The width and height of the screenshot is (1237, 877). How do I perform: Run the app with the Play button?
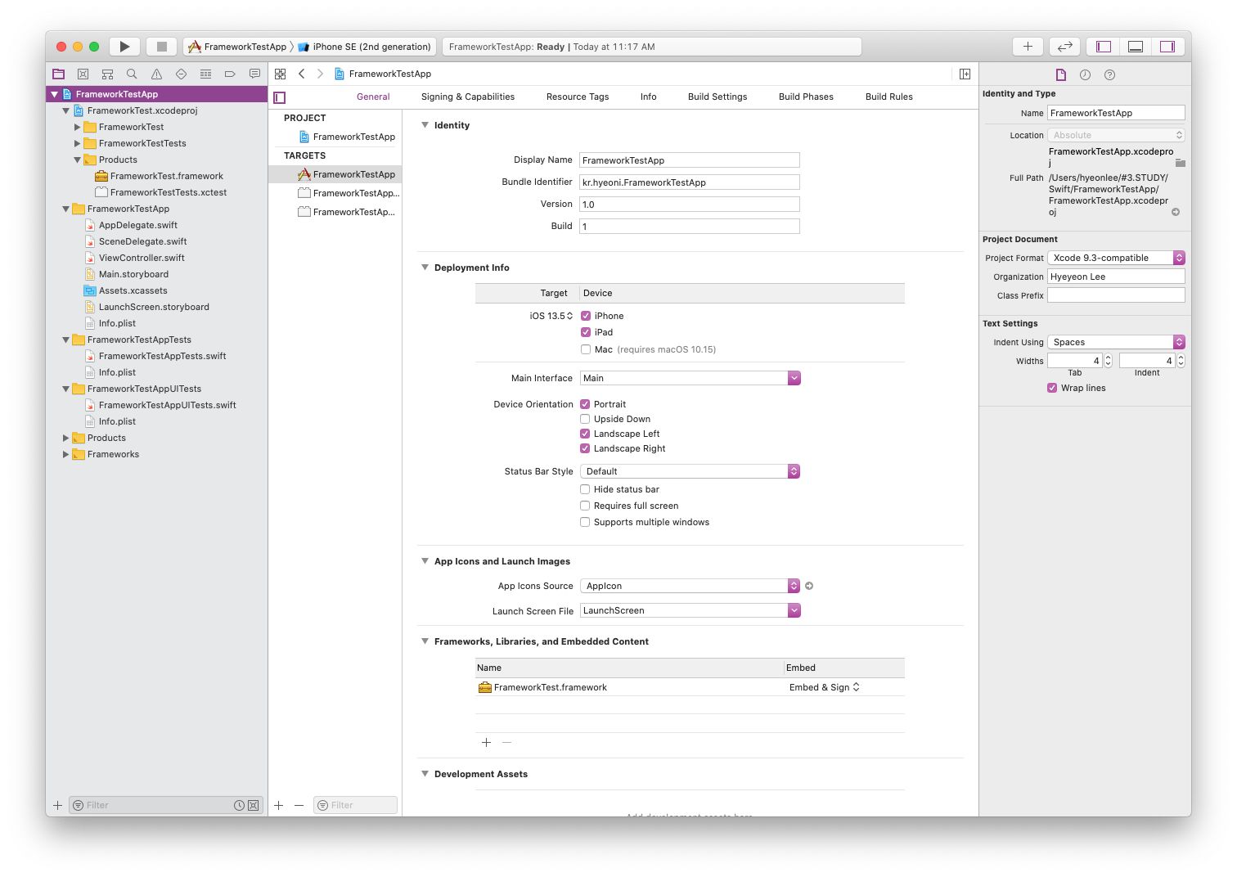(124, 47)
